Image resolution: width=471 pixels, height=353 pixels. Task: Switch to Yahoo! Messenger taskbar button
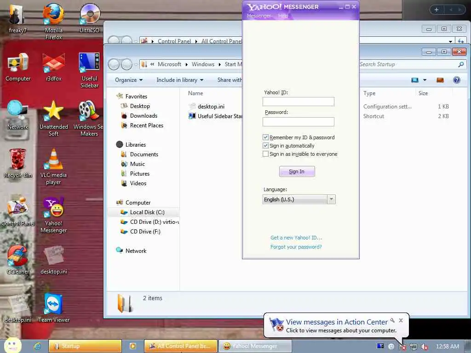click(255, 346)
